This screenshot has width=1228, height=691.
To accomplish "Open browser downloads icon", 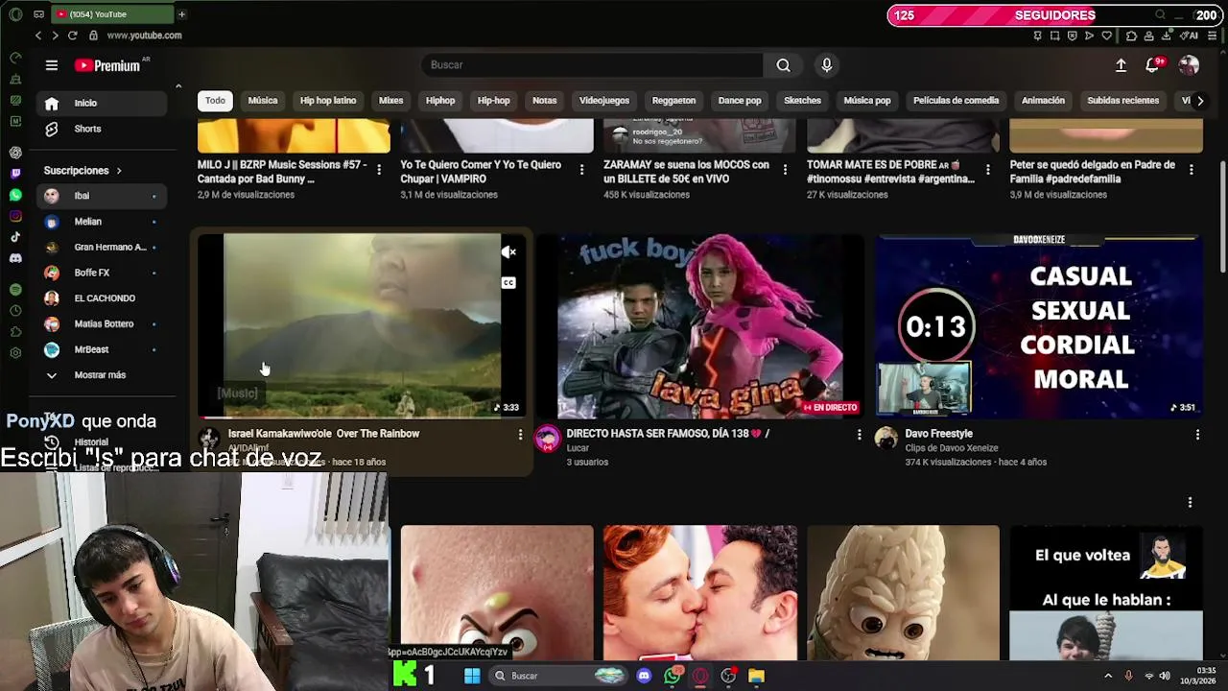I will [1166, 36].
